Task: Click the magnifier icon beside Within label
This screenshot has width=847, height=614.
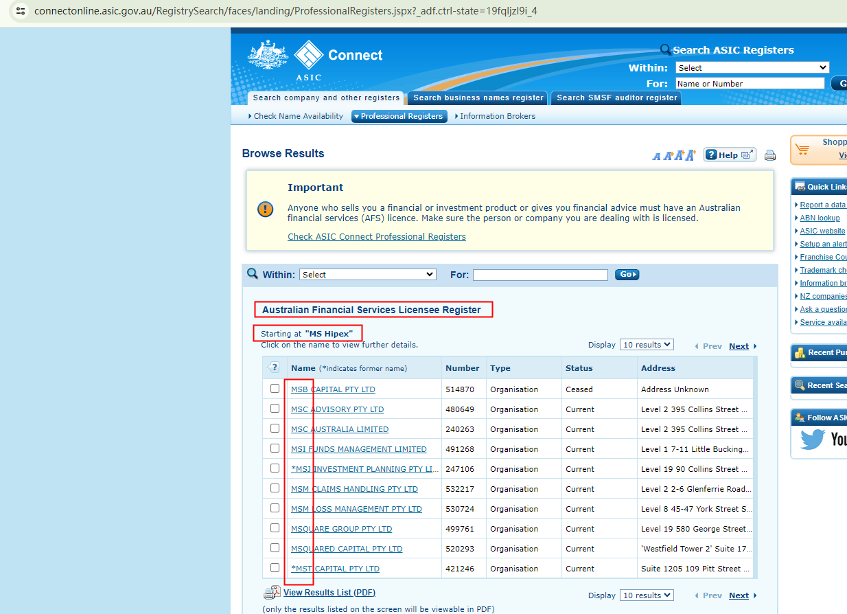Action: pos(253,273)
